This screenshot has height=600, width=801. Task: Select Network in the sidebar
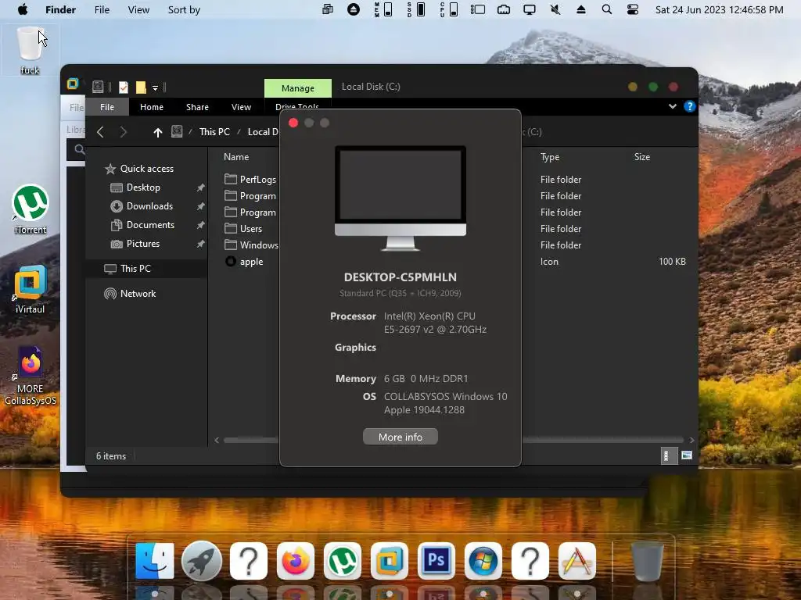tap(138, 294)
